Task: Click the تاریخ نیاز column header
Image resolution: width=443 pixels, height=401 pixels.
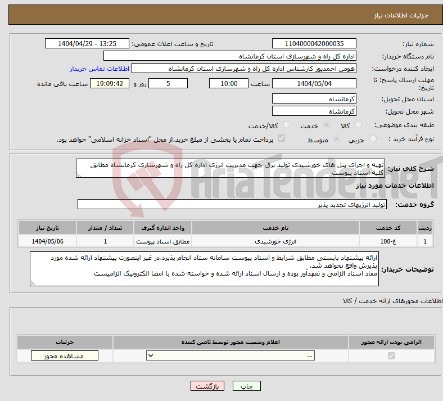Action: 47,228
